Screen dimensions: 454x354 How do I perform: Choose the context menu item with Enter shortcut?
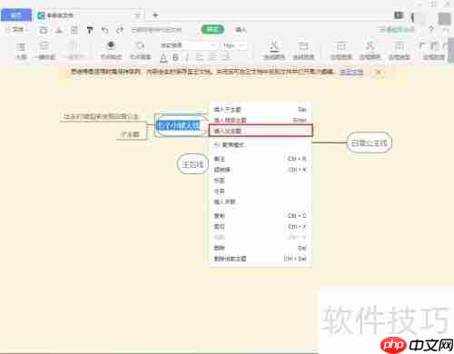point(261,120)
